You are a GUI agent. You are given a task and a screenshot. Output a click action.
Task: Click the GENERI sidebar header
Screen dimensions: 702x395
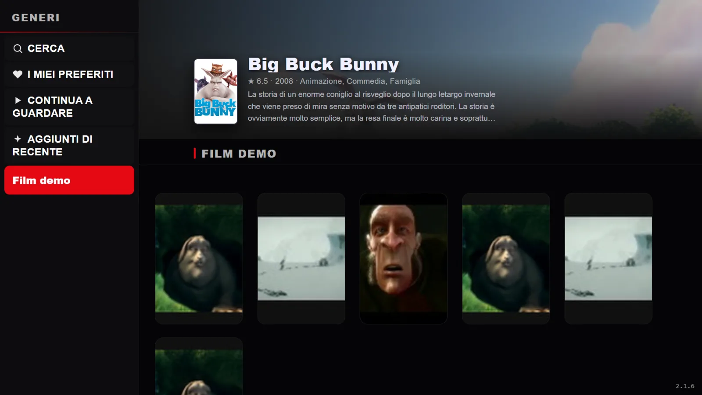[x=36, y=18]
